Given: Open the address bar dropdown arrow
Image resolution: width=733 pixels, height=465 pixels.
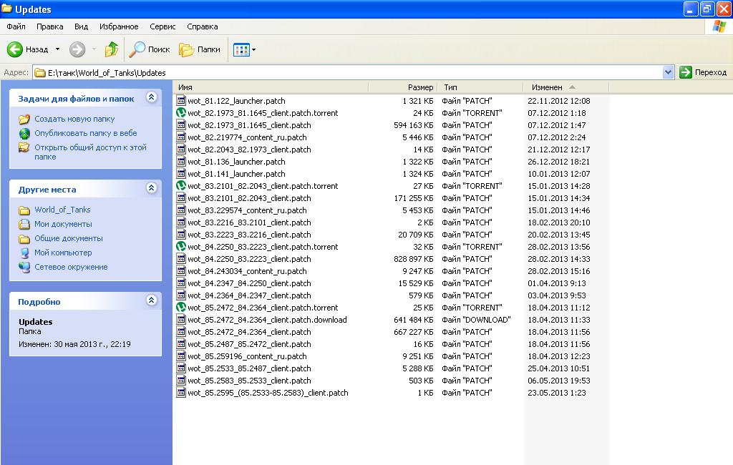Looking at the screenshot, I should [669, 72].
